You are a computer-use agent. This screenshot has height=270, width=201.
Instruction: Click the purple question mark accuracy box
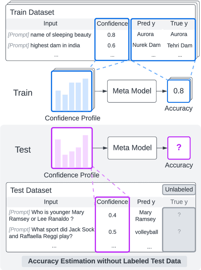179,148
